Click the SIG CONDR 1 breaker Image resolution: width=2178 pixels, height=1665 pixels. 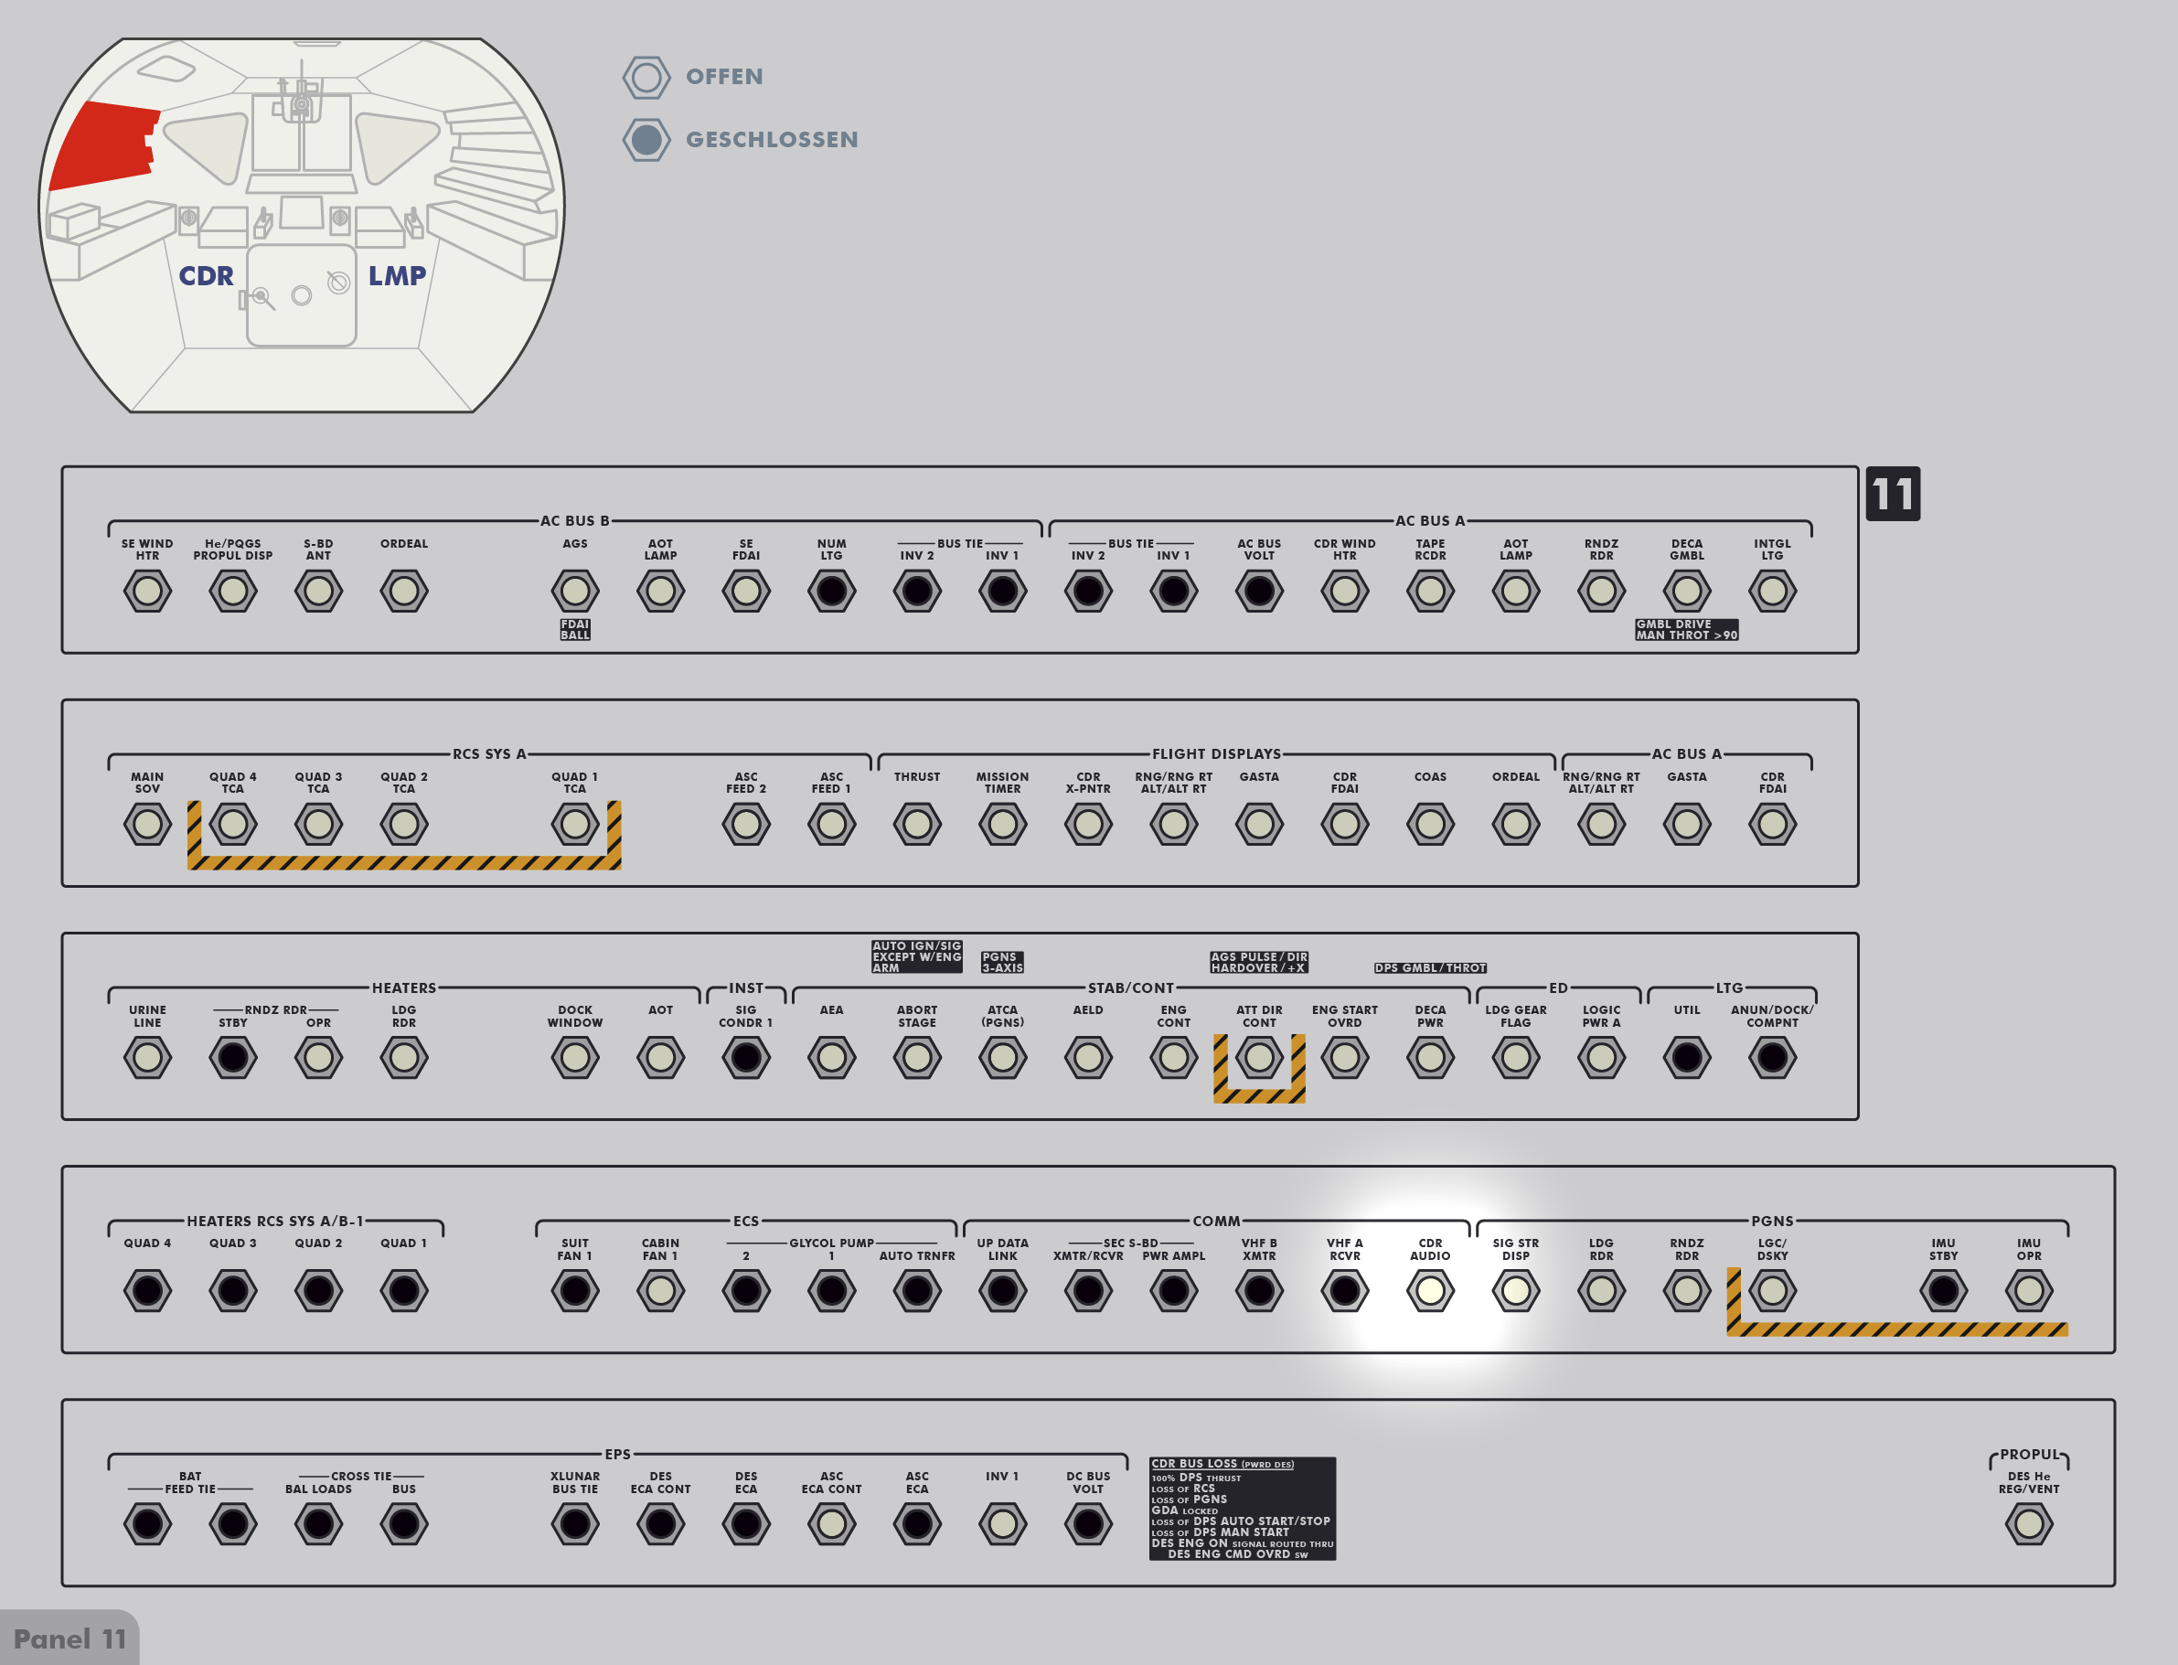(x=746, y=1058)
